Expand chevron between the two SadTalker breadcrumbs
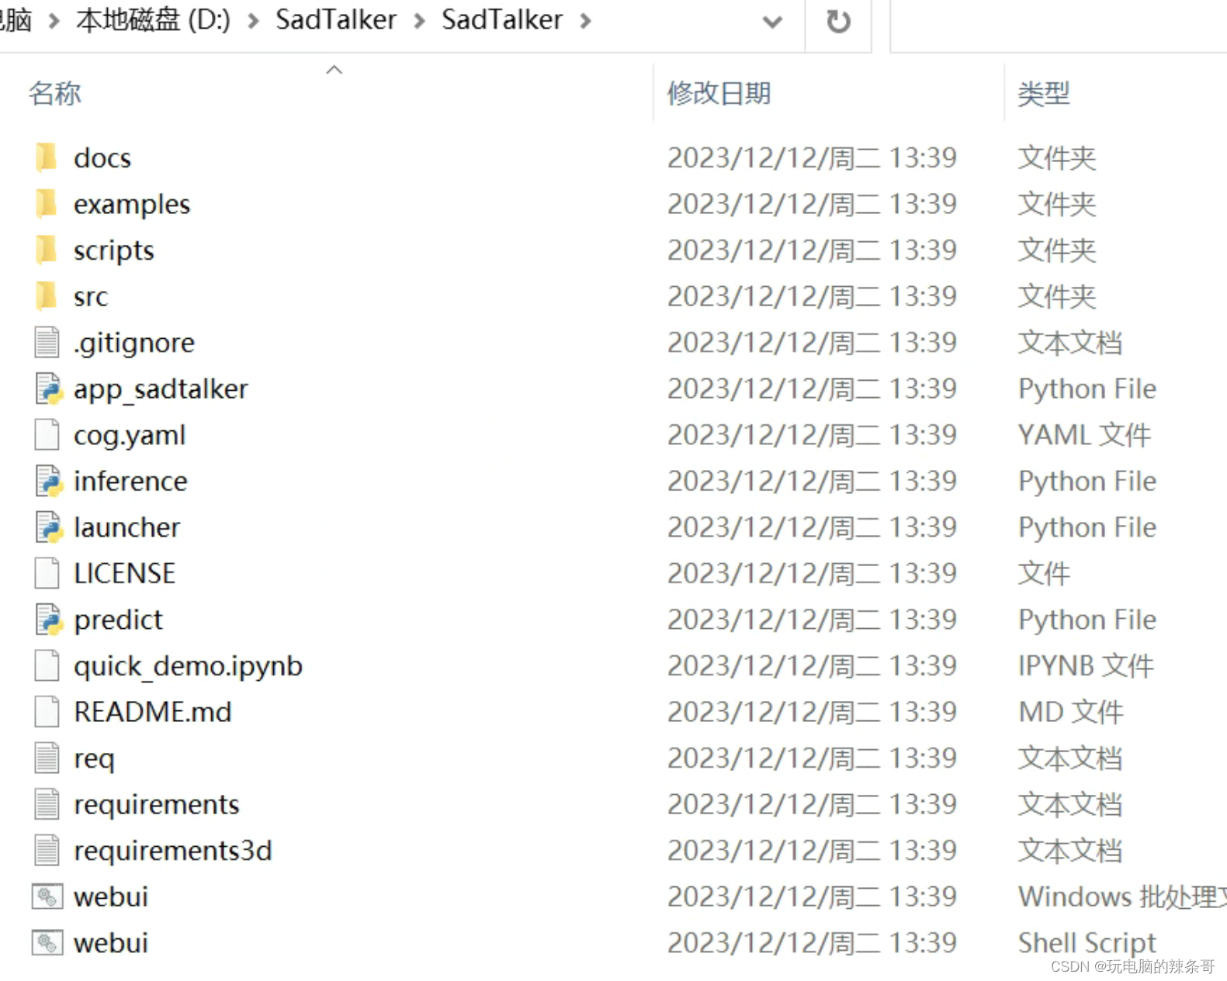 tap(419, 21)
